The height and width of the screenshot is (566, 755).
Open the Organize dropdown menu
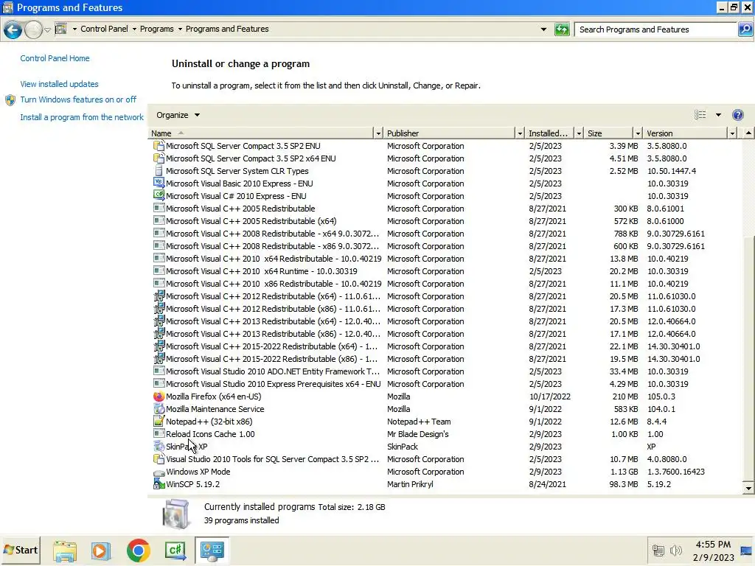178,115
